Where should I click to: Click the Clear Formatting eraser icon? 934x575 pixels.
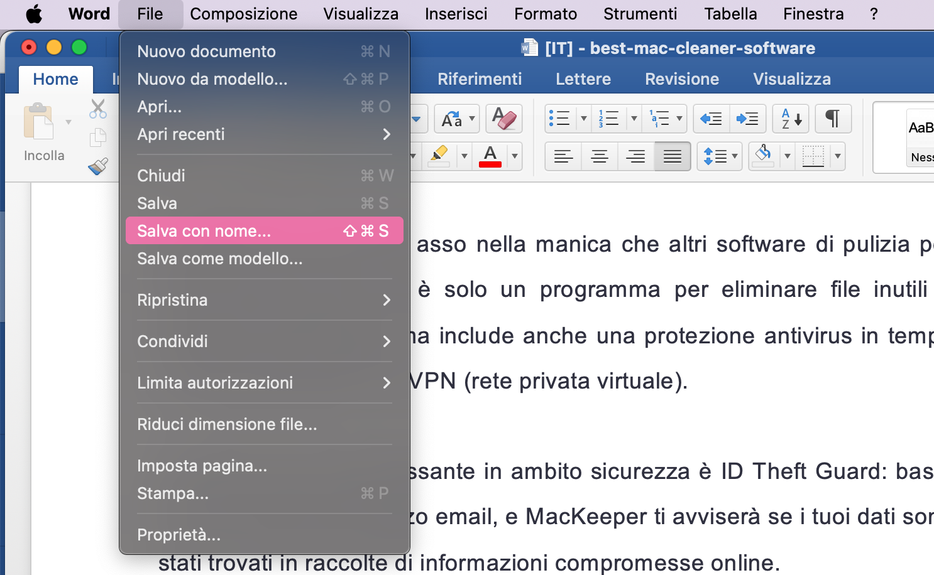(504, 119)
